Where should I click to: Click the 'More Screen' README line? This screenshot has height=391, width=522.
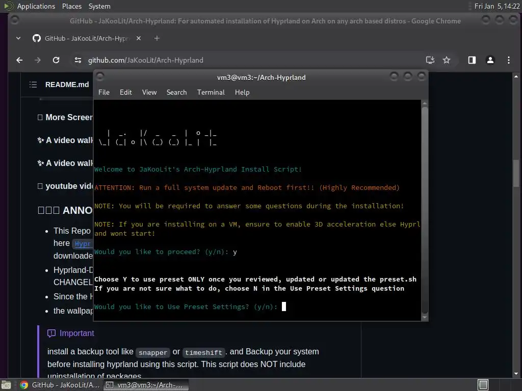tap(65, 118)
